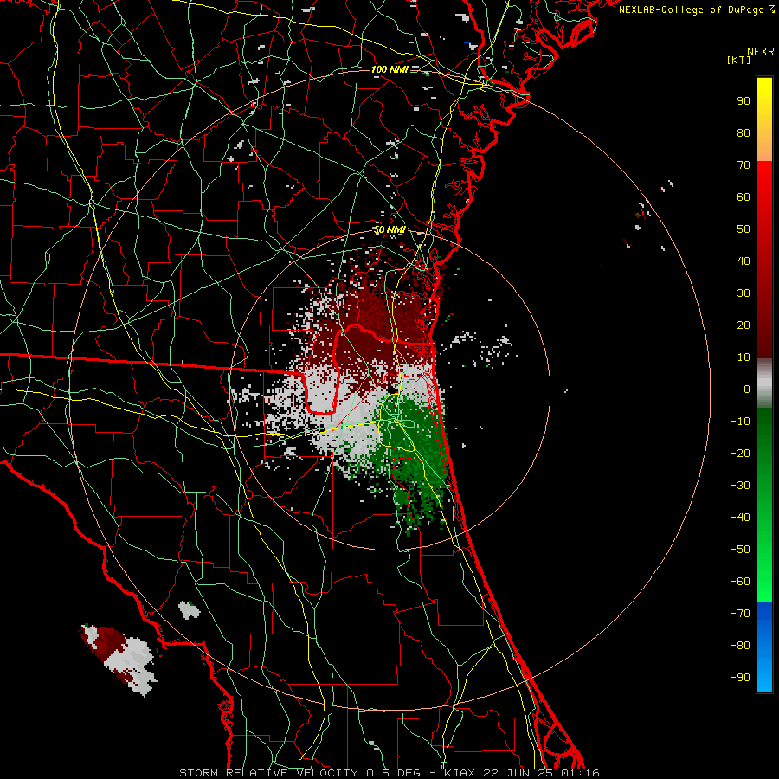The height and width of the screenshot is (779, 779).
Task: Click the small gray echo near Gulf coastline
Action: (190, 609)
